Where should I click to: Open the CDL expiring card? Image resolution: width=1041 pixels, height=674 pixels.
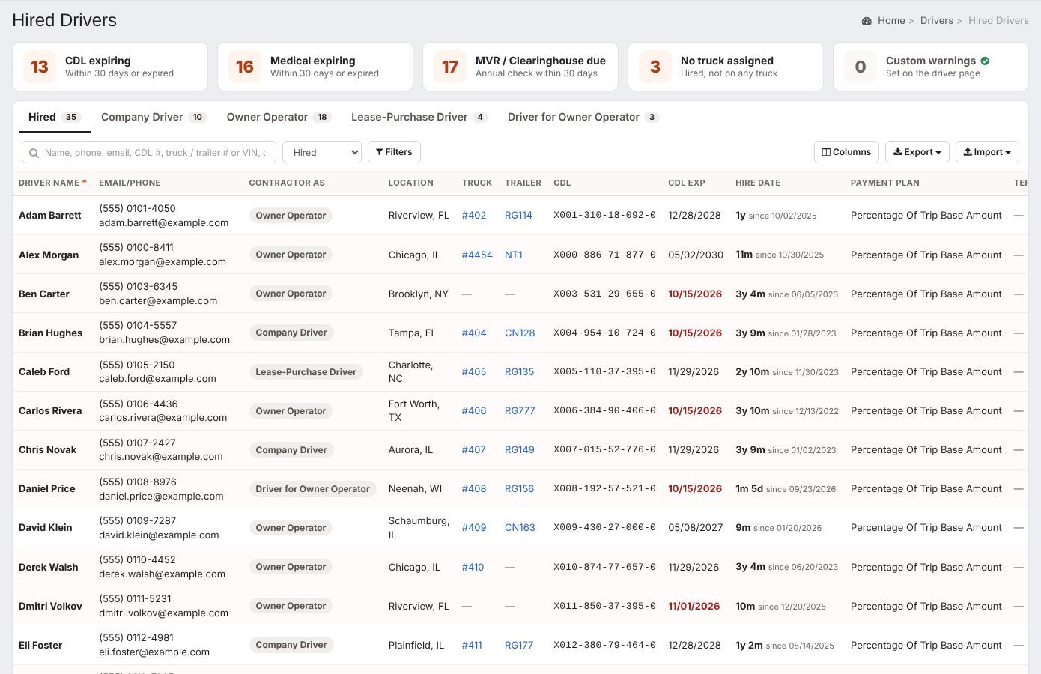pyautogui.click(x=110, y=67)
